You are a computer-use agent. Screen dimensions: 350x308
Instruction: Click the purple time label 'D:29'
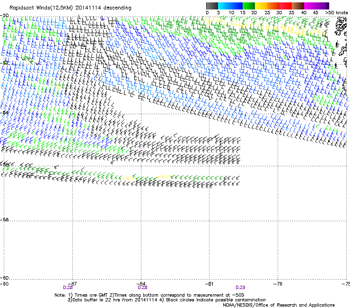[x=240, y=288]
